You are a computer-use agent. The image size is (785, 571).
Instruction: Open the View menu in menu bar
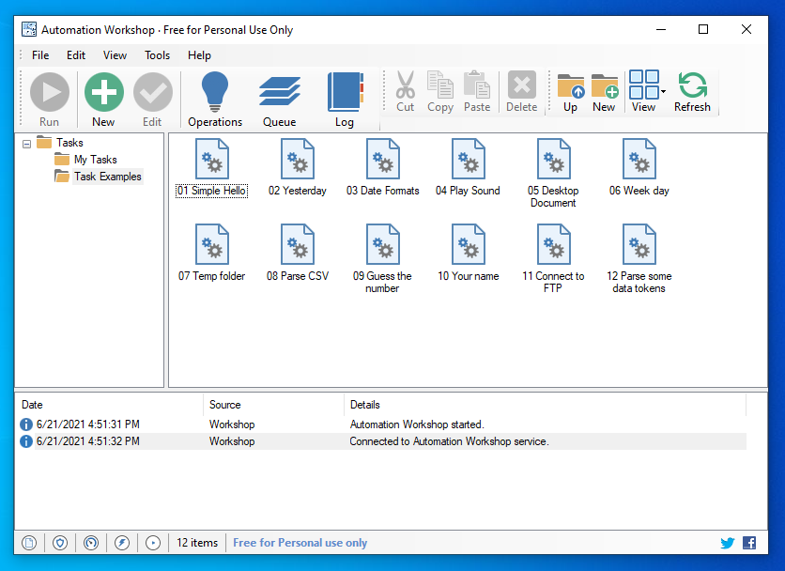(x=115, y=55)
